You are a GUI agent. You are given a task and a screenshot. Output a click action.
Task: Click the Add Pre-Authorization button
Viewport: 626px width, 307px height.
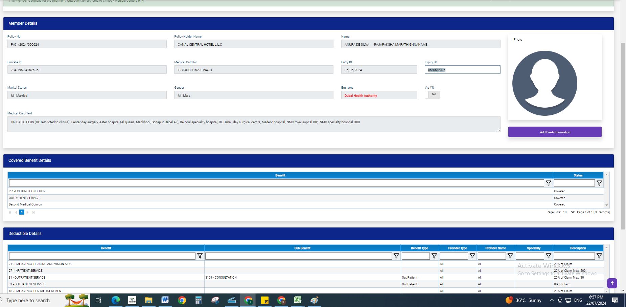555,132
